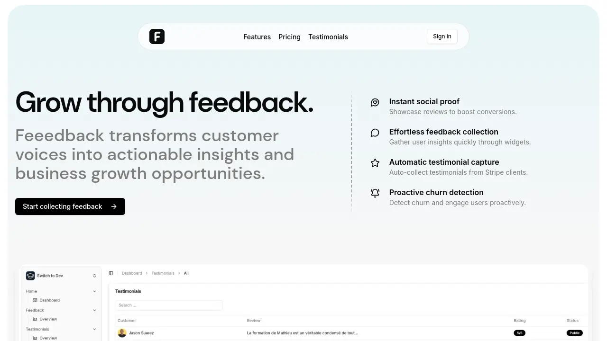Focus the testimonials Search field
607x341 pixels.
pyautogui.click(x=169, y=305)
